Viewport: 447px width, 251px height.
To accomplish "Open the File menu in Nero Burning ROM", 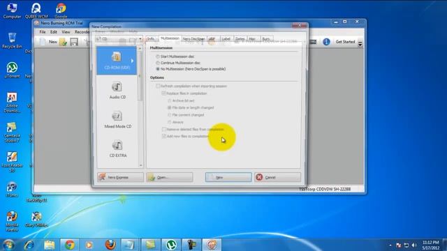I will pyautogui.click(x=43, y=32).
